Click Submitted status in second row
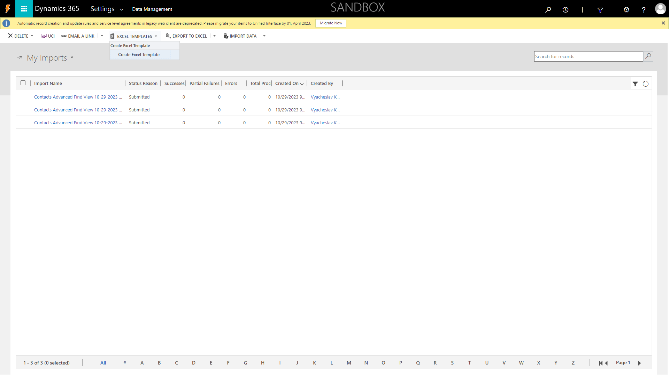The height and width of the screenshot is (376, 669). [x=139, y=110]
